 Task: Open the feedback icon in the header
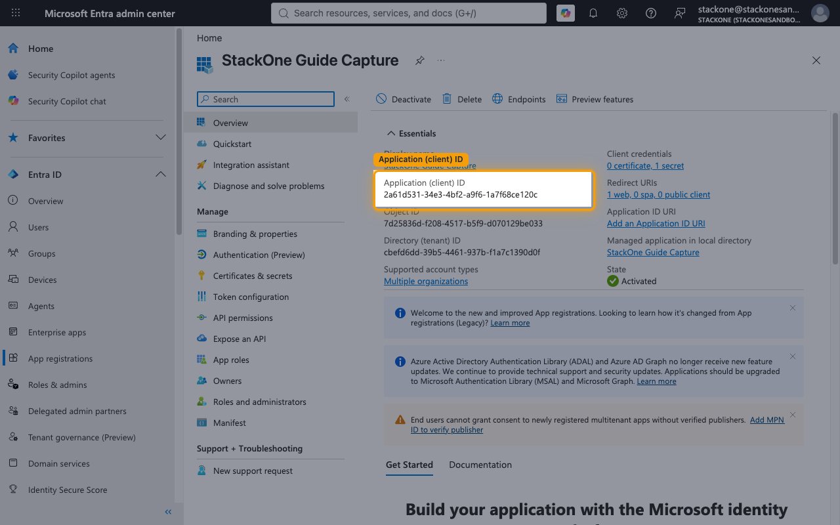pyautogui.click(x=680, y=13)
